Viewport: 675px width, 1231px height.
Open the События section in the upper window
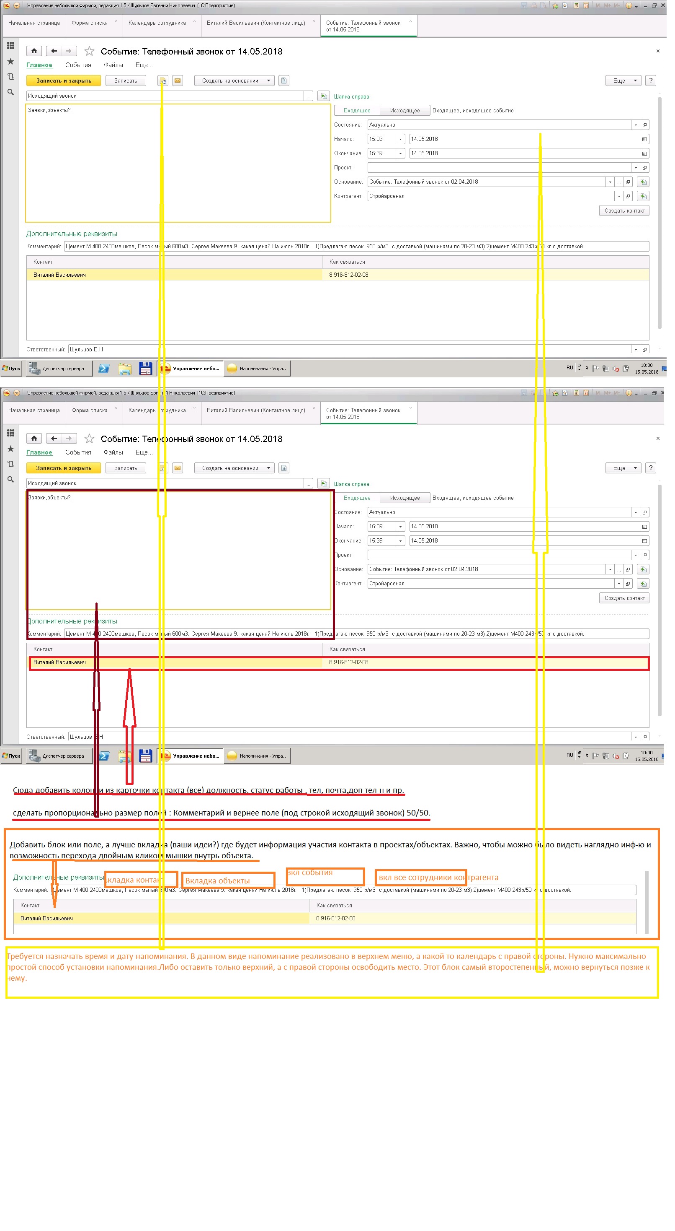[x=78, y=65]
